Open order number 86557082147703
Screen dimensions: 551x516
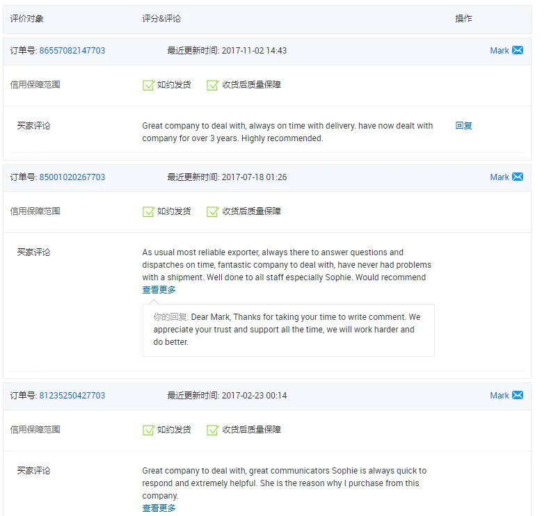pos(72,51)
